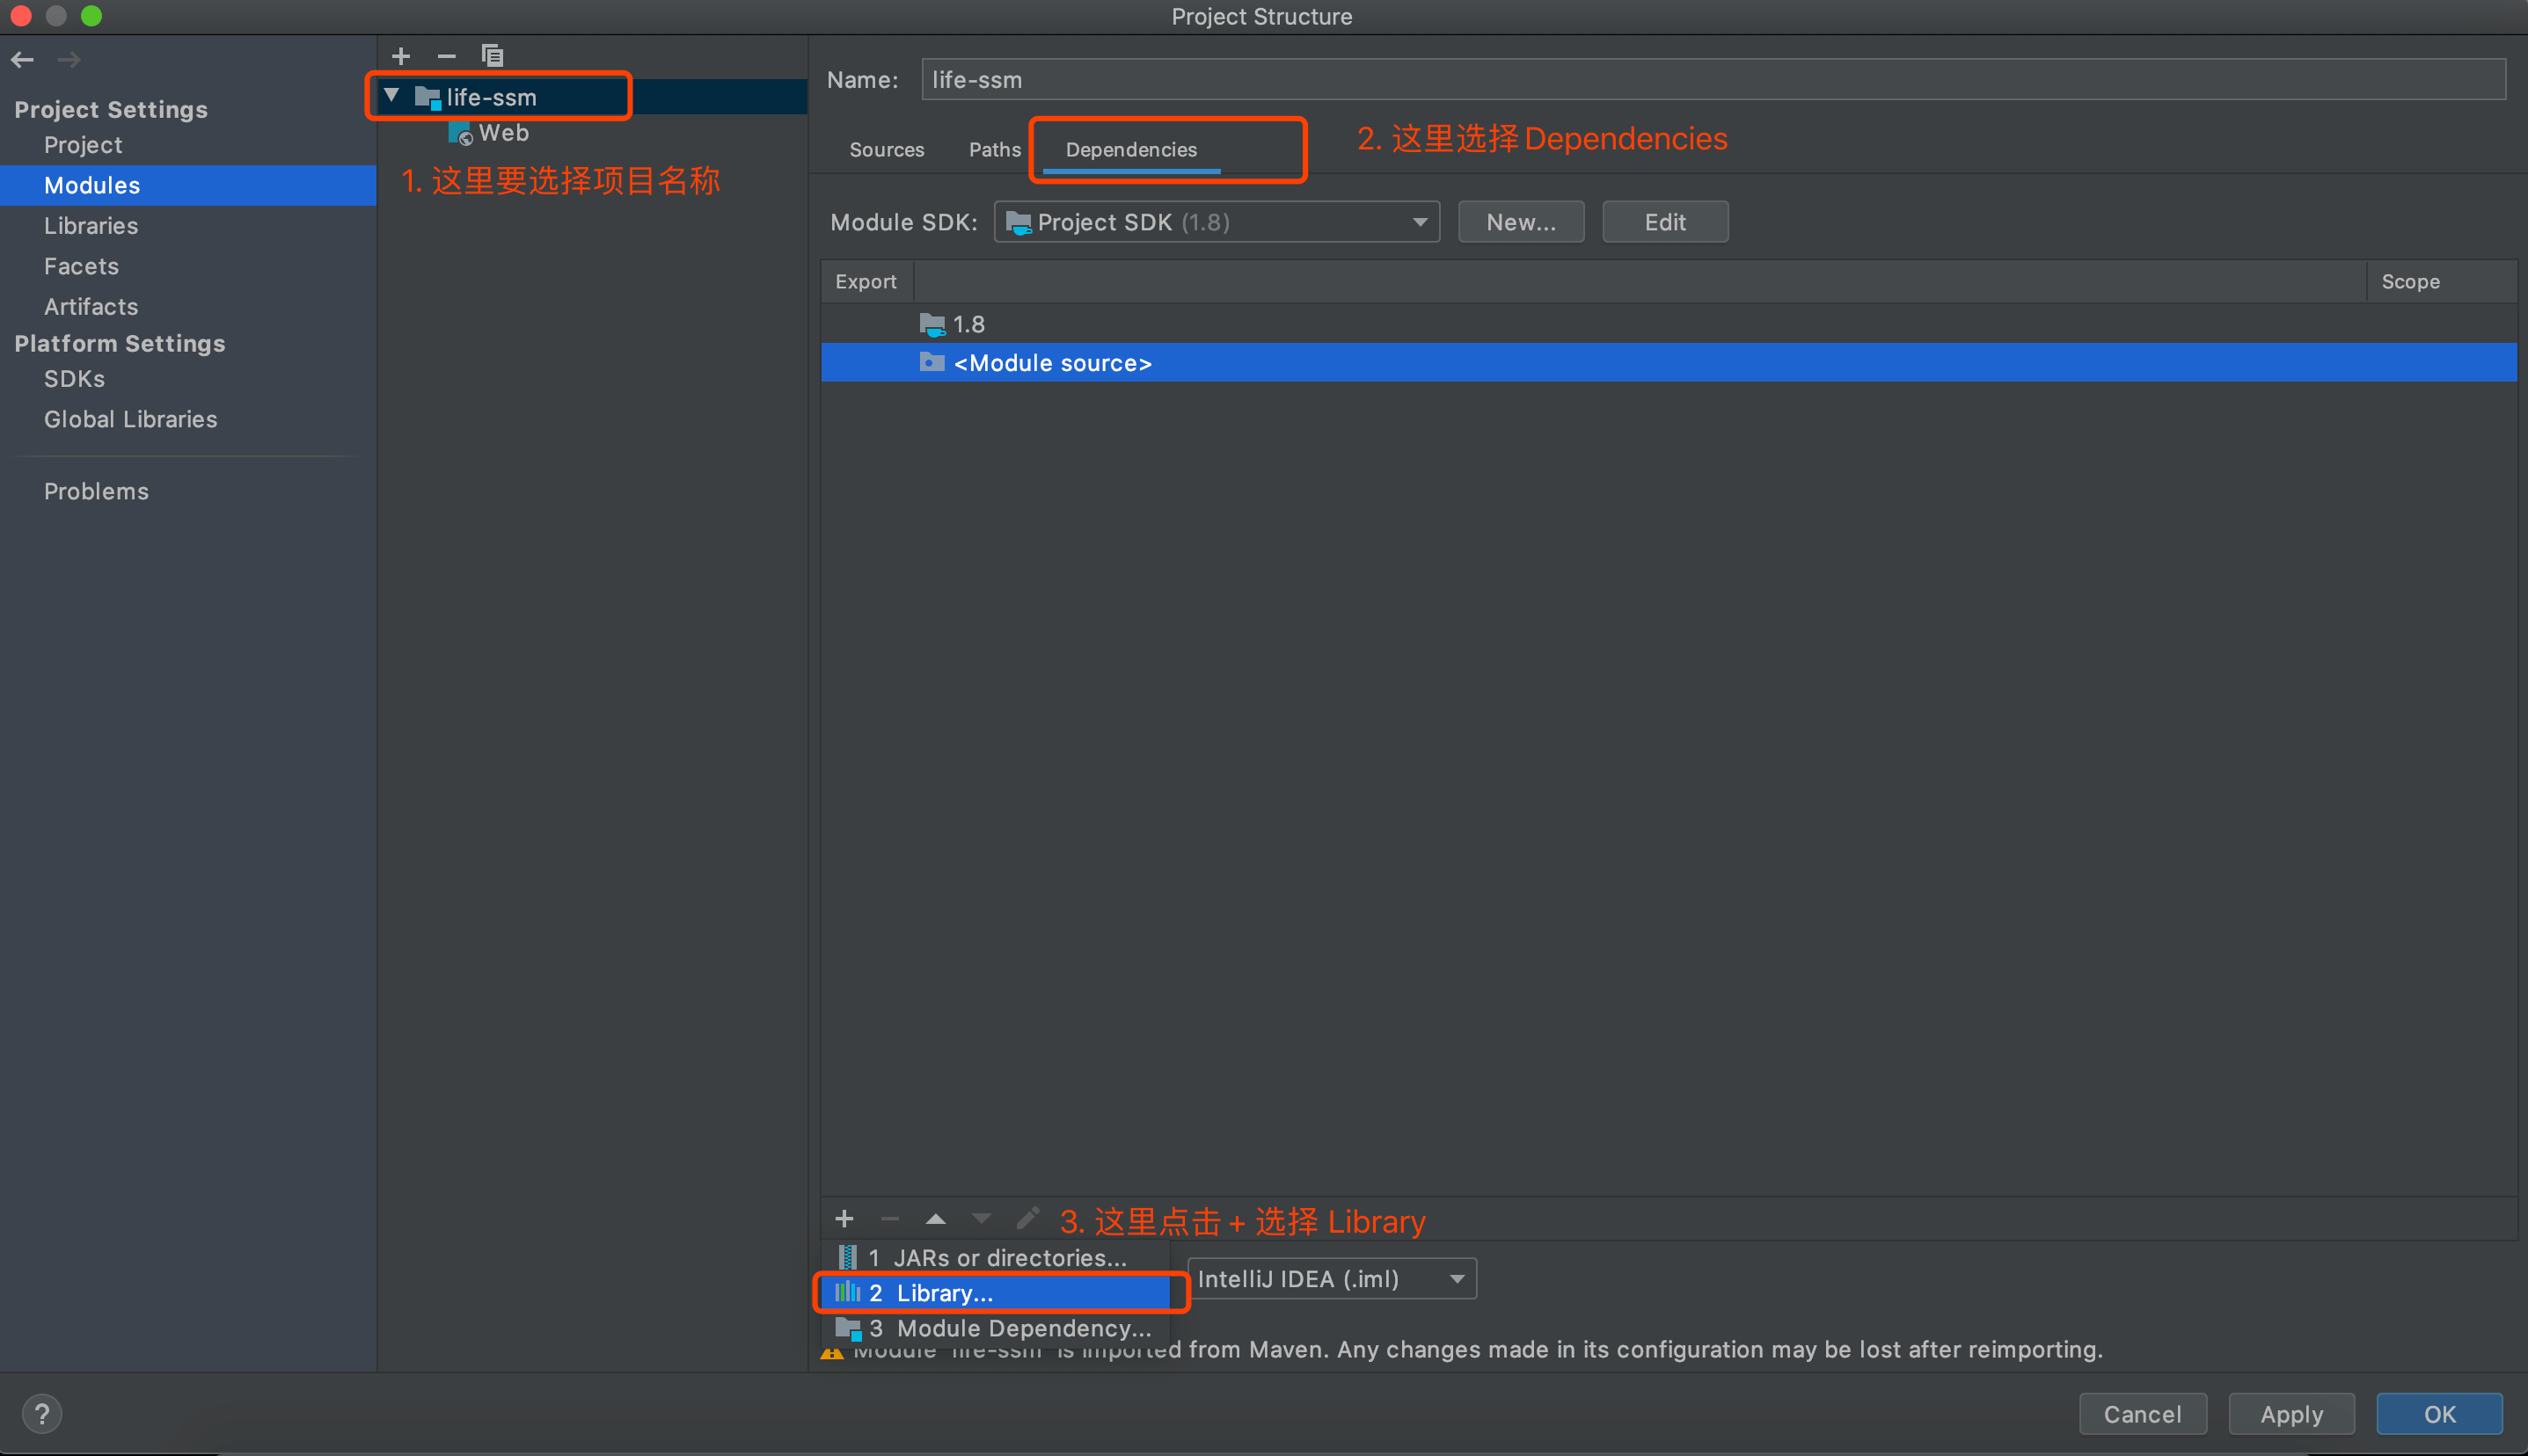This screenshot has height=1456, width=2528.
Task: Click the New button for Module SDK
Action: coord(1516,222)
